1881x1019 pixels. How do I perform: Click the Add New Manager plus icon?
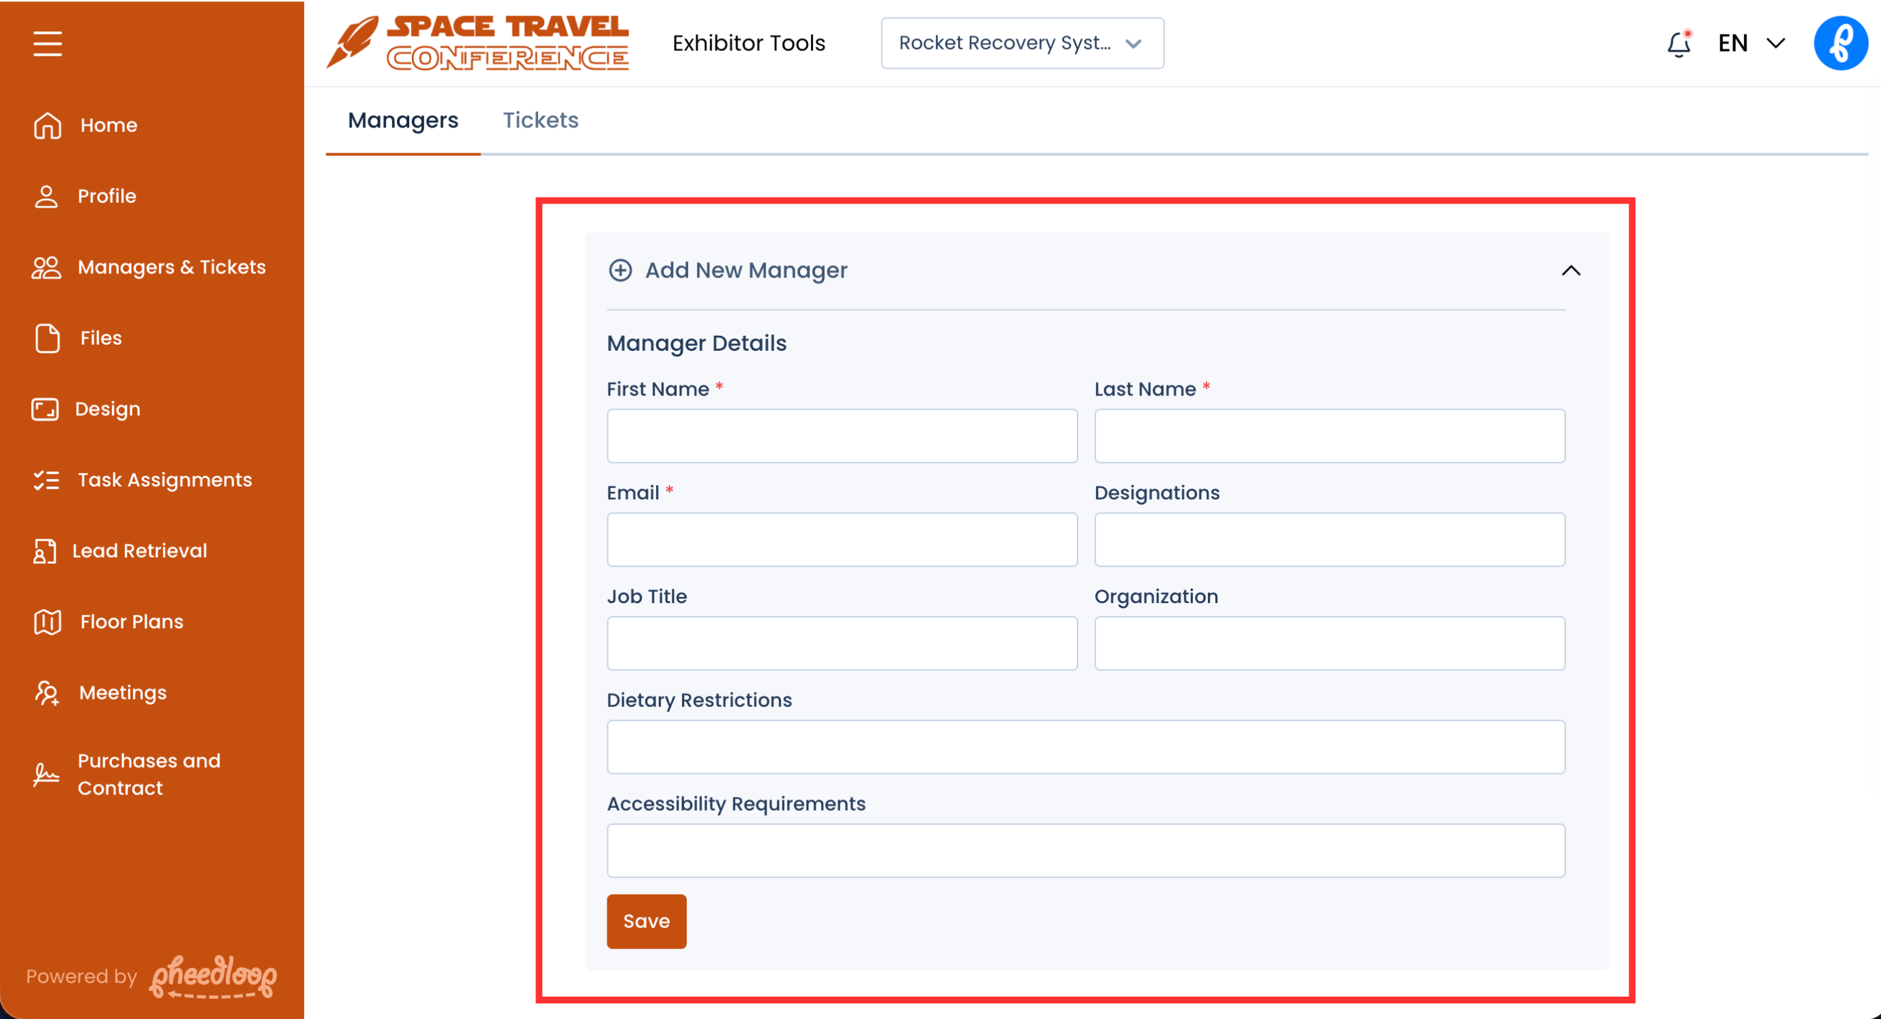(620, 271)
